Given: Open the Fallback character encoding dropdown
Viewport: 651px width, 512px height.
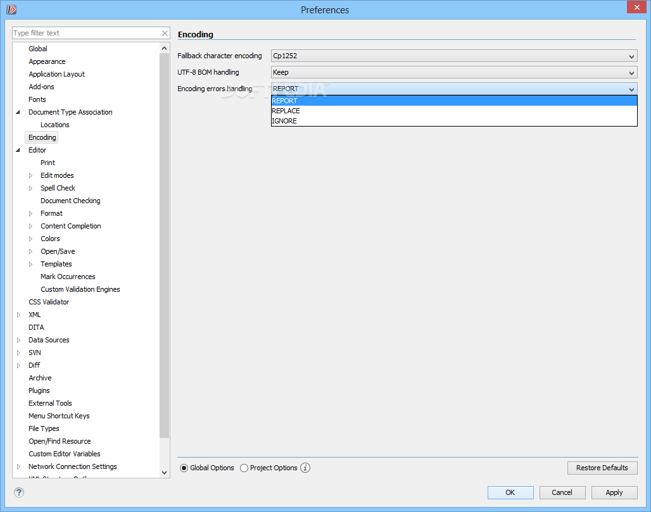Looking at the screenshot, I should [454, 56].
